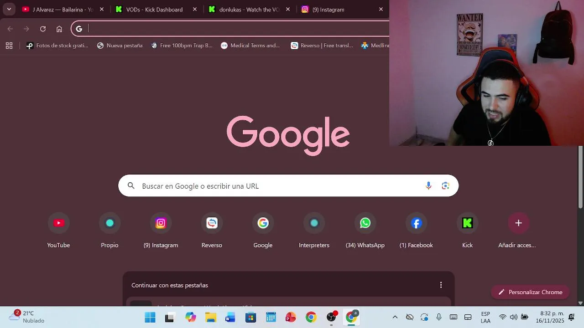Close the J Alvarez Bailarina tab
Screen dimensions: 584x328
102,9
